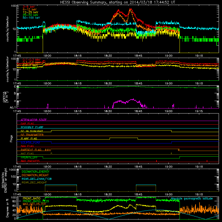Image resolution: width=222 pixels, height=222 pixels.
Task: Click the second BAD_PACKETS spike, after 19:15
Action: 207,161
